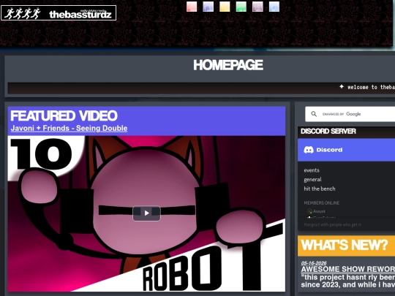Click the WHAT'S NEW? banner
Image resolution: width=395 pixels, height=296 pixels.
pos(347,246)
